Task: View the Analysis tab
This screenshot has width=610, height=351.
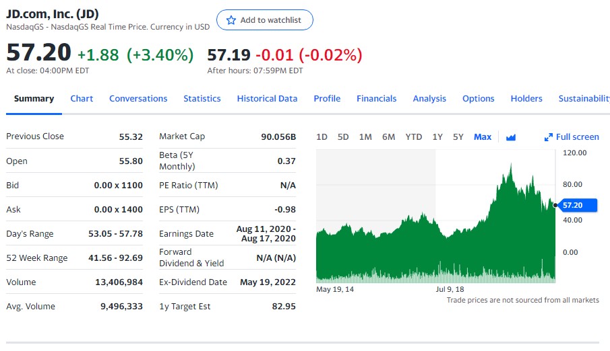Action: click(429, 99)
